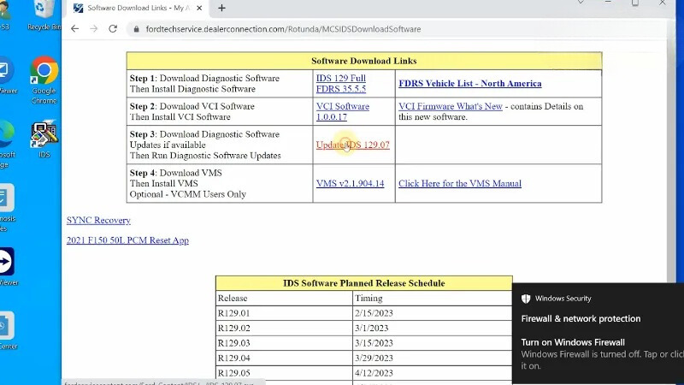Image resolution: width=684 pixels, height=385 pixels.
Task: Click the R129.02 release cell
Action: tap(284, 329)
